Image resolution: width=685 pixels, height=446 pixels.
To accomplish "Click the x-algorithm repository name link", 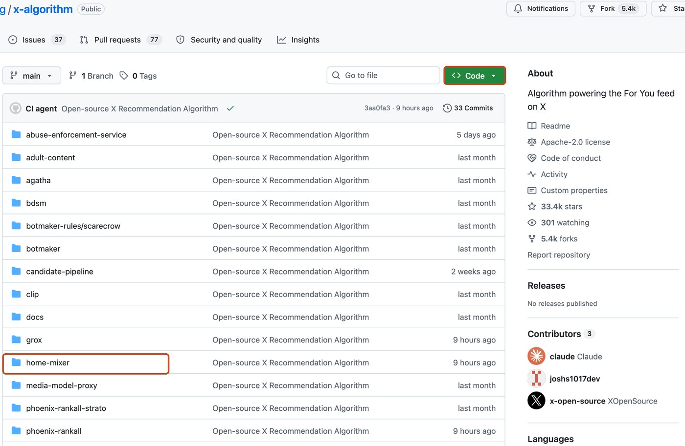I will click(x=43, y=9).
